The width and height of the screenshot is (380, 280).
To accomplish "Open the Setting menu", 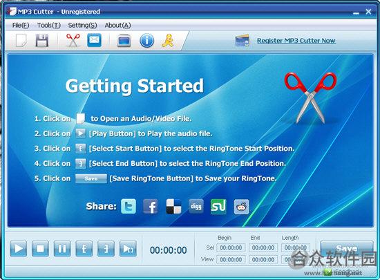I will point(82,25).
